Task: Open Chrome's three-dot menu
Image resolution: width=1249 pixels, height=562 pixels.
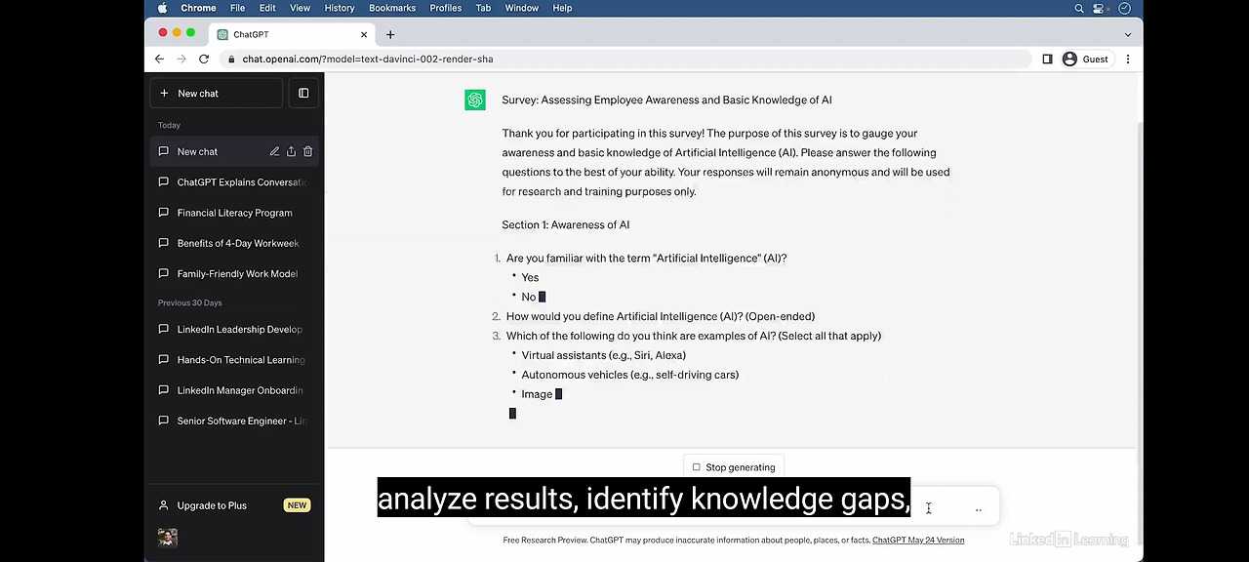Action: click(x=1128, y=59)
